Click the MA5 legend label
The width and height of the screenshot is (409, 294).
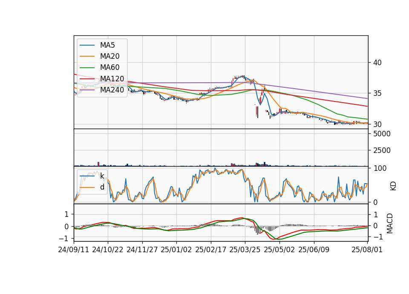[x=107, y=45]
